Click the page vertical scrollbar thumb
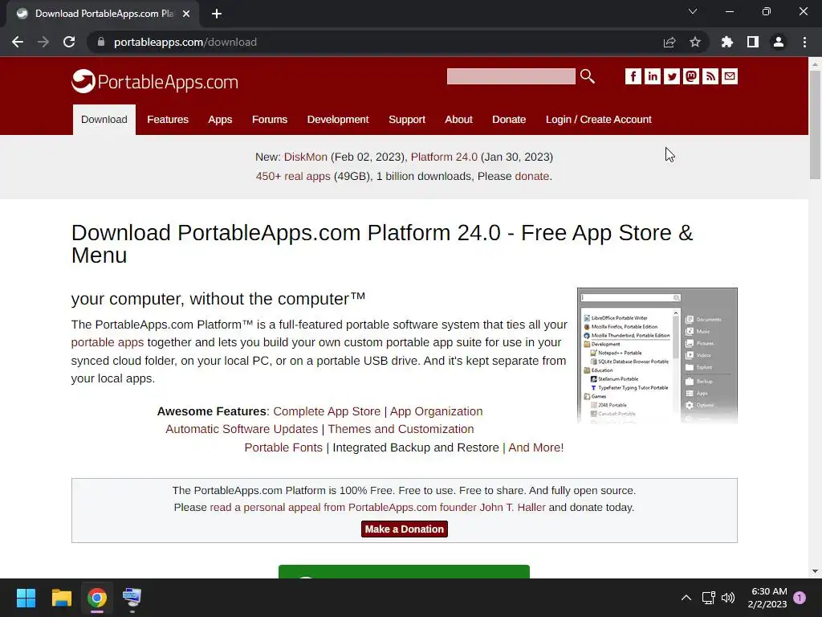Screen dimensions: 822x617 point(815,125)
